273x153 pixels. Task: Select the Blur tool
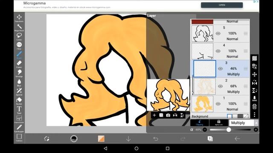point(19,82)
